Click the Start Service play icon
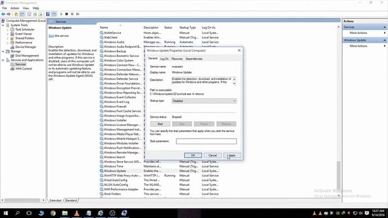This screenshot has height=218, width=388. [61, 14]
